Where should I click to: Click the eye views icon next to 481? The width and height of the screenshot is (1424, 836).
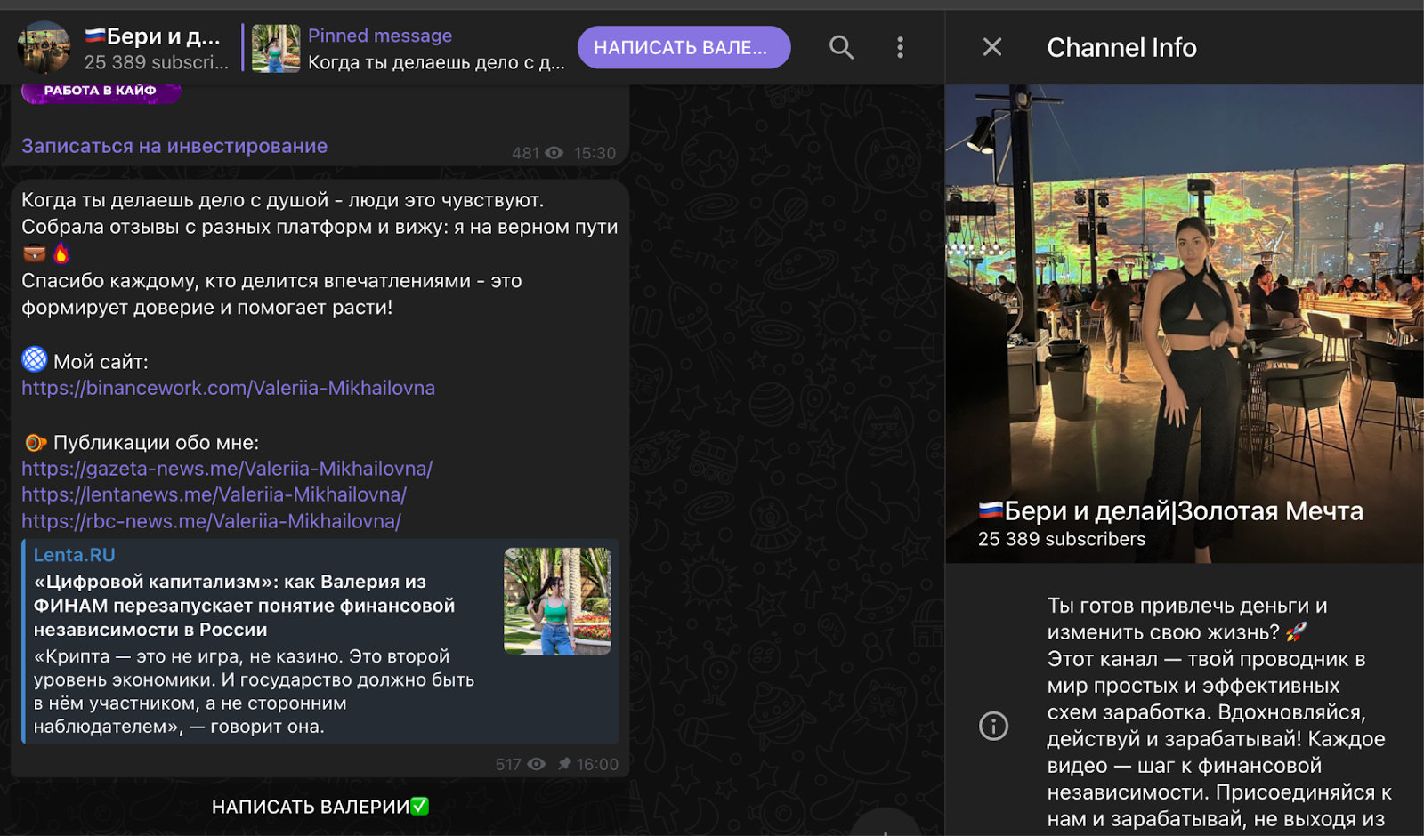[x=554, y=153]
